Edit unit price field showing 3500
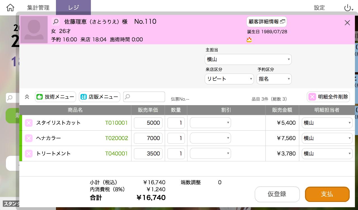This screenshot has height=210, width=358. (x=148, y=154)
